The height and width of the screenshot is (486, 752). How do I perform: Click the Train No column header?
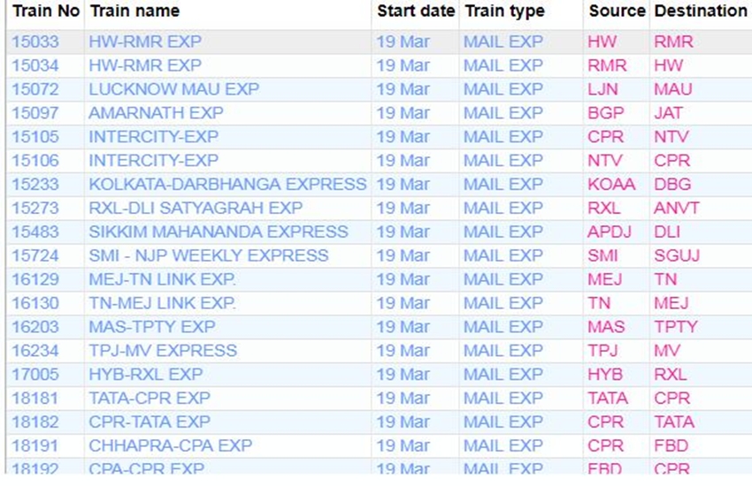45,11
